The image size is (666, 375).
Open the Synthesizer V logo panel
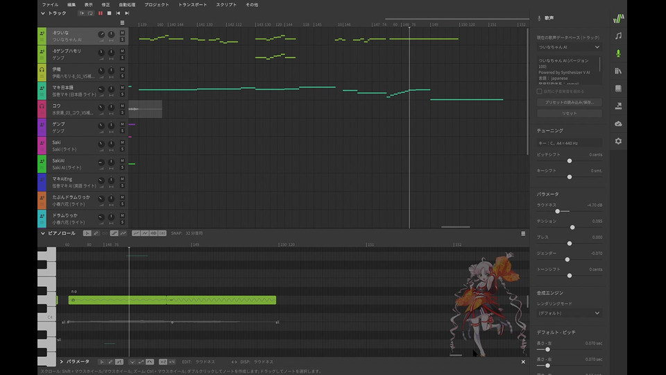(x=618, y=18)
